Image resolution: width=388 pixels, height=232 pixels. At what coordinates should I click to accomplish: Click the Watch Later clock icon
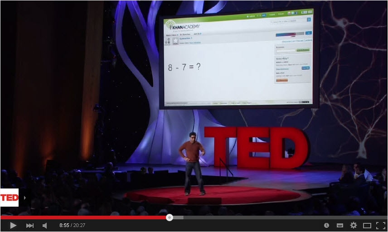(326, 225)
